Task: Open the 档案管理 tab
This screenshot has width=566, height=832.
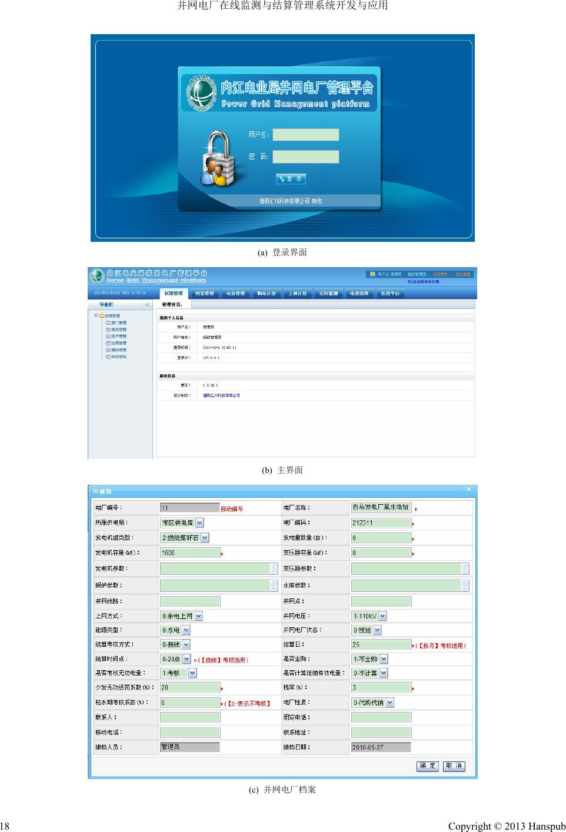Action: coord(204,293)
